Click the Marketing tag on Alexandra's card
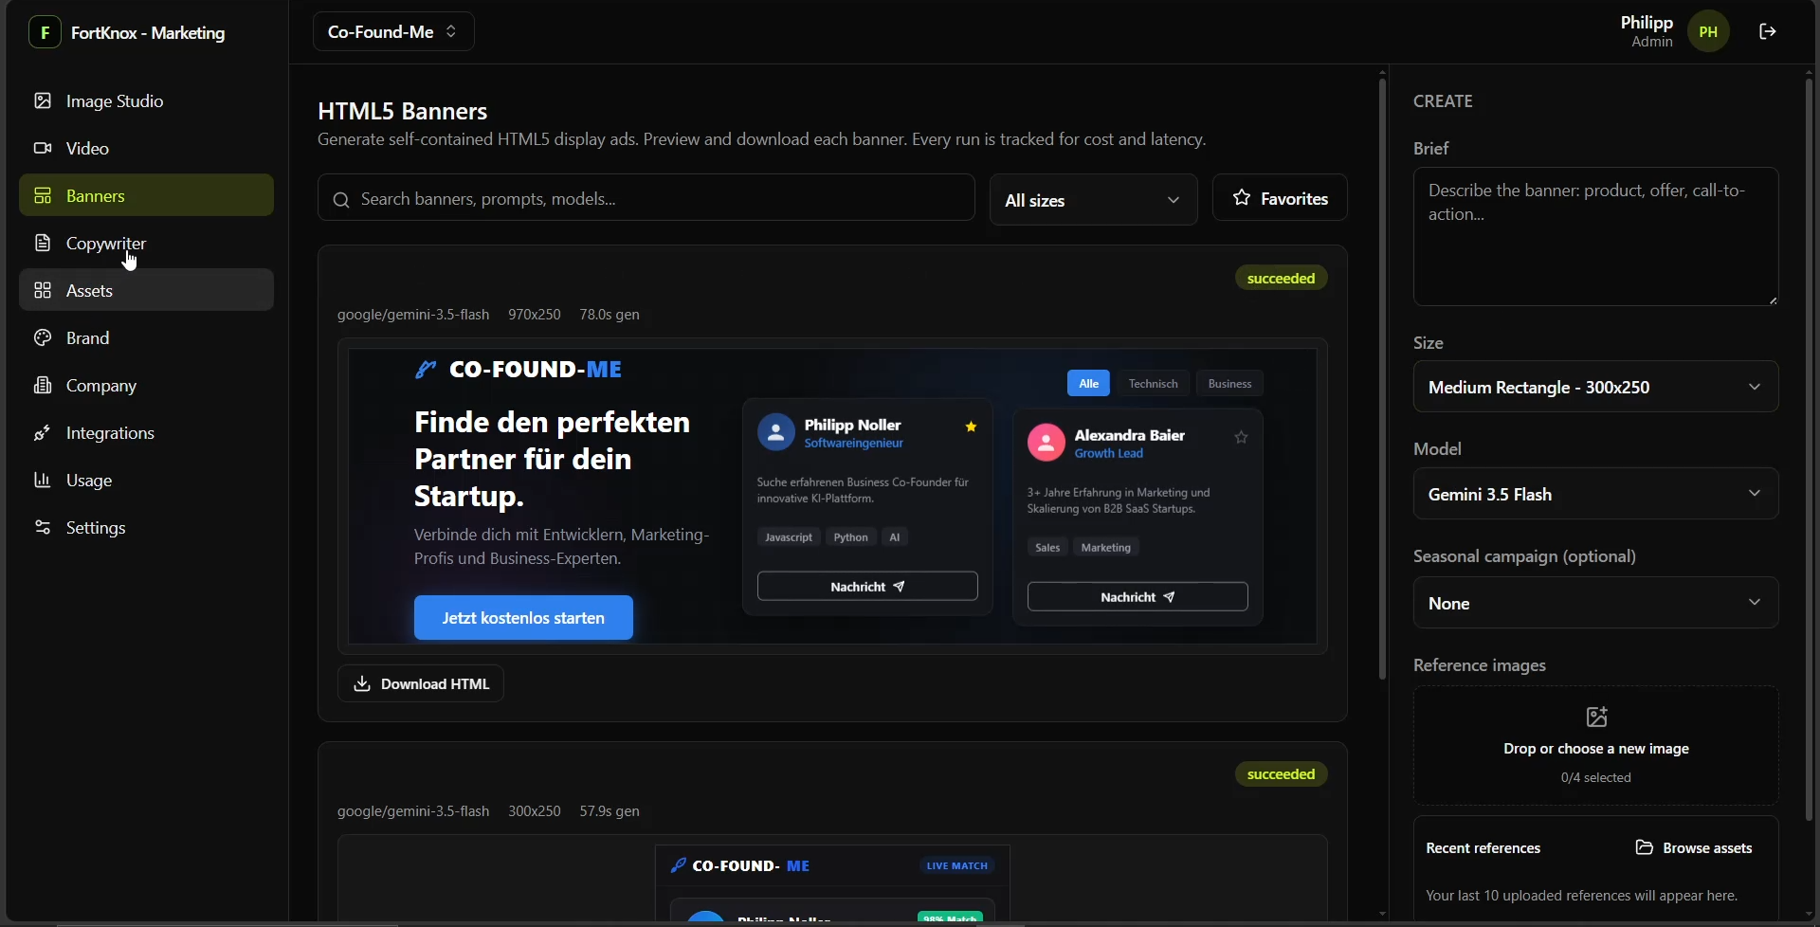Image resolution: width=1820 pixels, height=927 pixels. point(1106,548)
